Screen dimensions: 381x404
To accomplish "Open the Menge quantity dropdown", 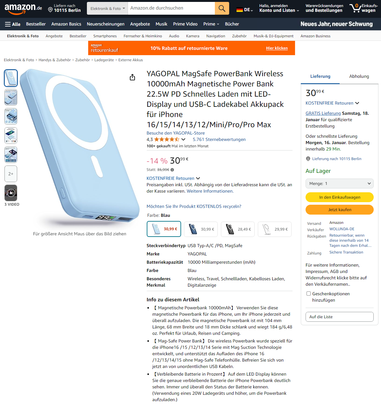I will point(340,184).
